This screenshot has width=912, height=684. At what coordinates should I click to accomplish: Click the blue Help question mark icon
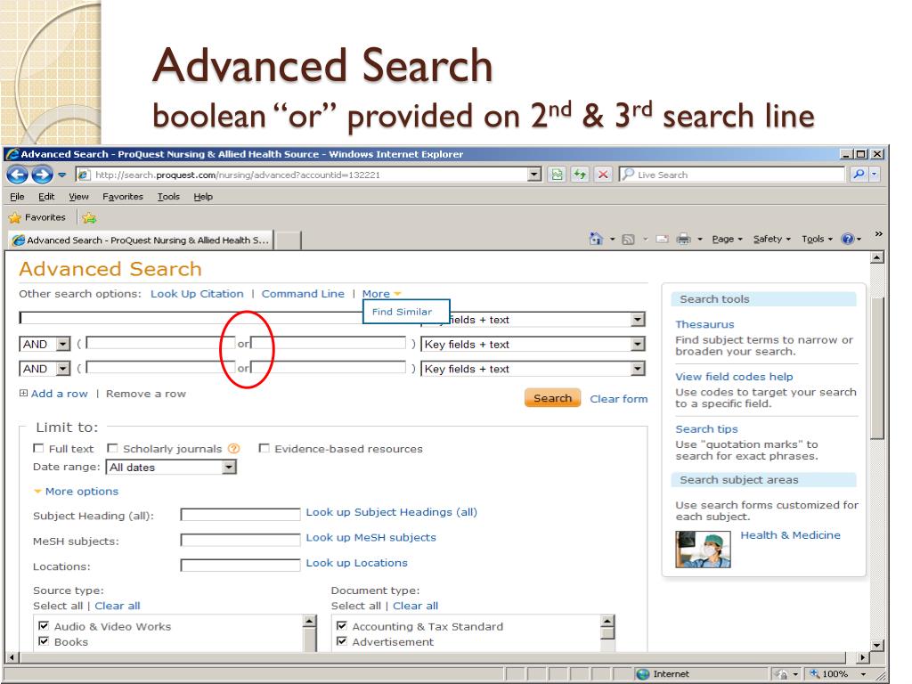pyautogui.click(x=848, y=239)
